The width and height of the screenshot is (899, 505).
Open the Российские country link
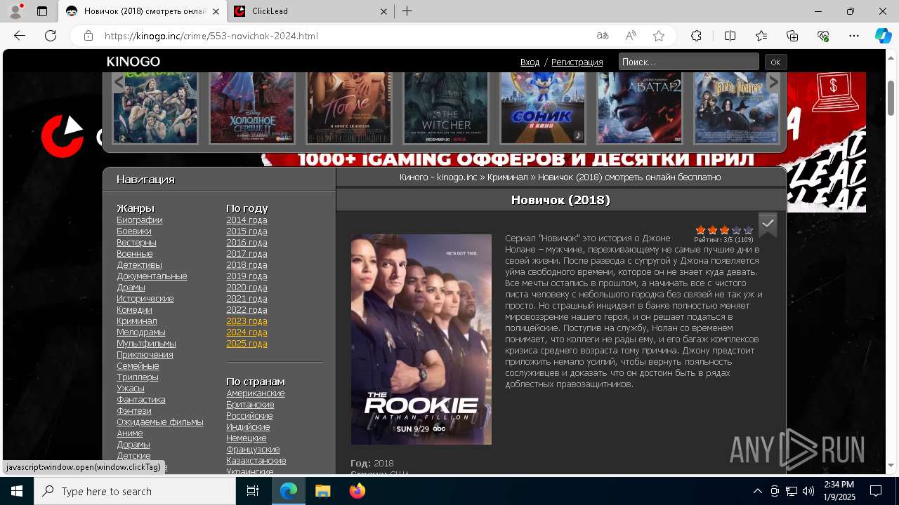click(x=249, y=415)
